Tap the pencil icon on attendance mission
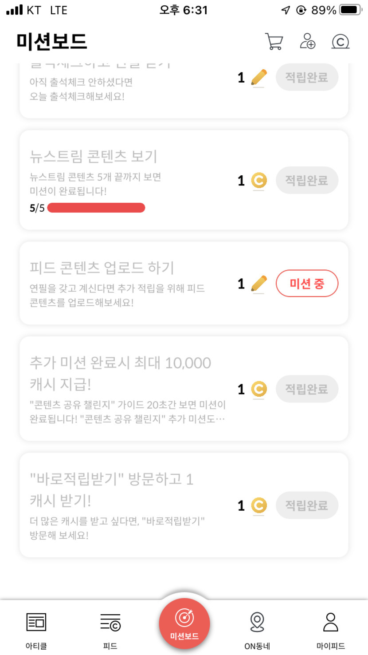Screen dimensions: 368x655 259,78
